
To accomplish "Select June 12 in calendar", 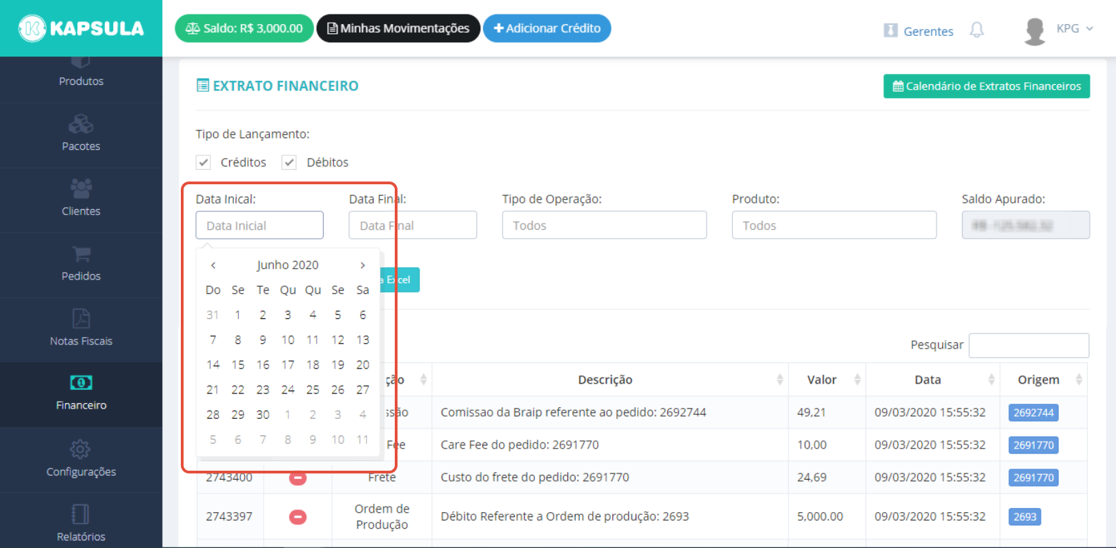I will tap(337, 340).
